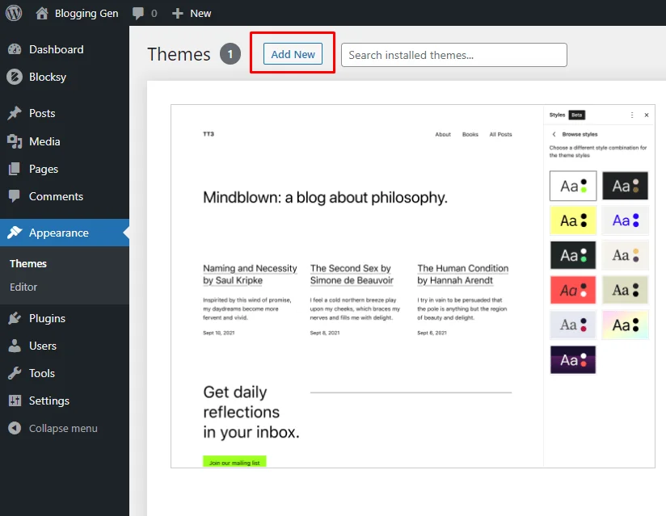Click the theme count badge showing 1
666x516 pixels.
[x=230, y=54]
